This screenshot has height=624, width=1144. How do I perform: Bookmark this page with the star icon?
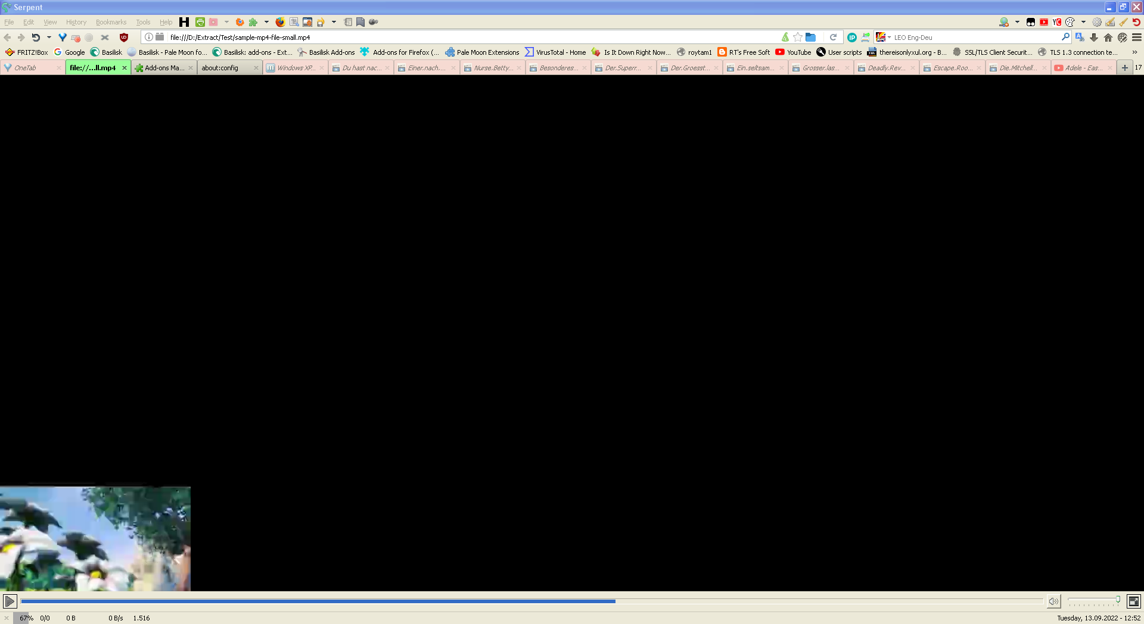pos(798,37)
